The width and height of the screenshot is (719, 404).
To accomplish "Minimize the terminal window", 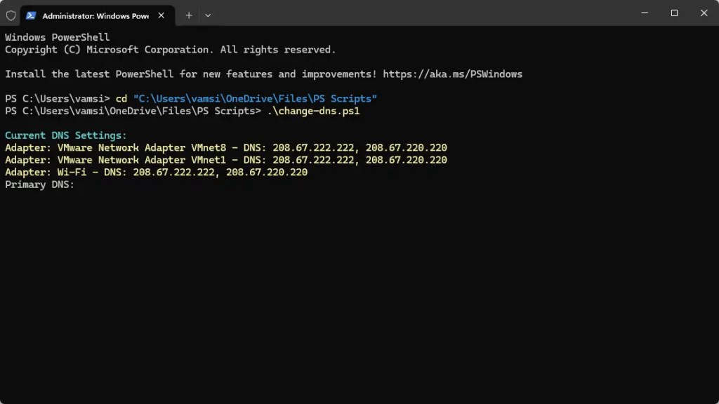I will (645, 13).
